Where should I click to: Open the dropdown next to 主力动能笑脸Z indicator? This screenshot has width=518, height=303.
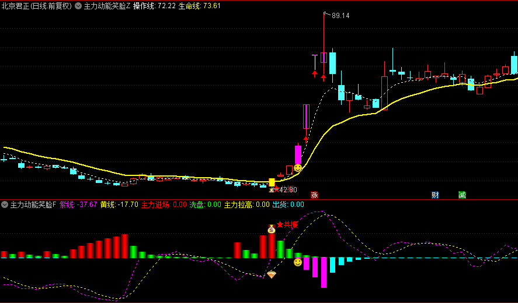(78, 6)
